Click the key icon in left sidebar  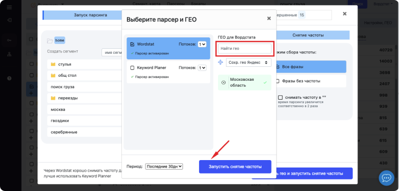[x=9, y=40]
